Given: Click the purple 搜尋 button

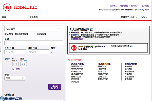Looking at the screenshot, I should 55,87.
